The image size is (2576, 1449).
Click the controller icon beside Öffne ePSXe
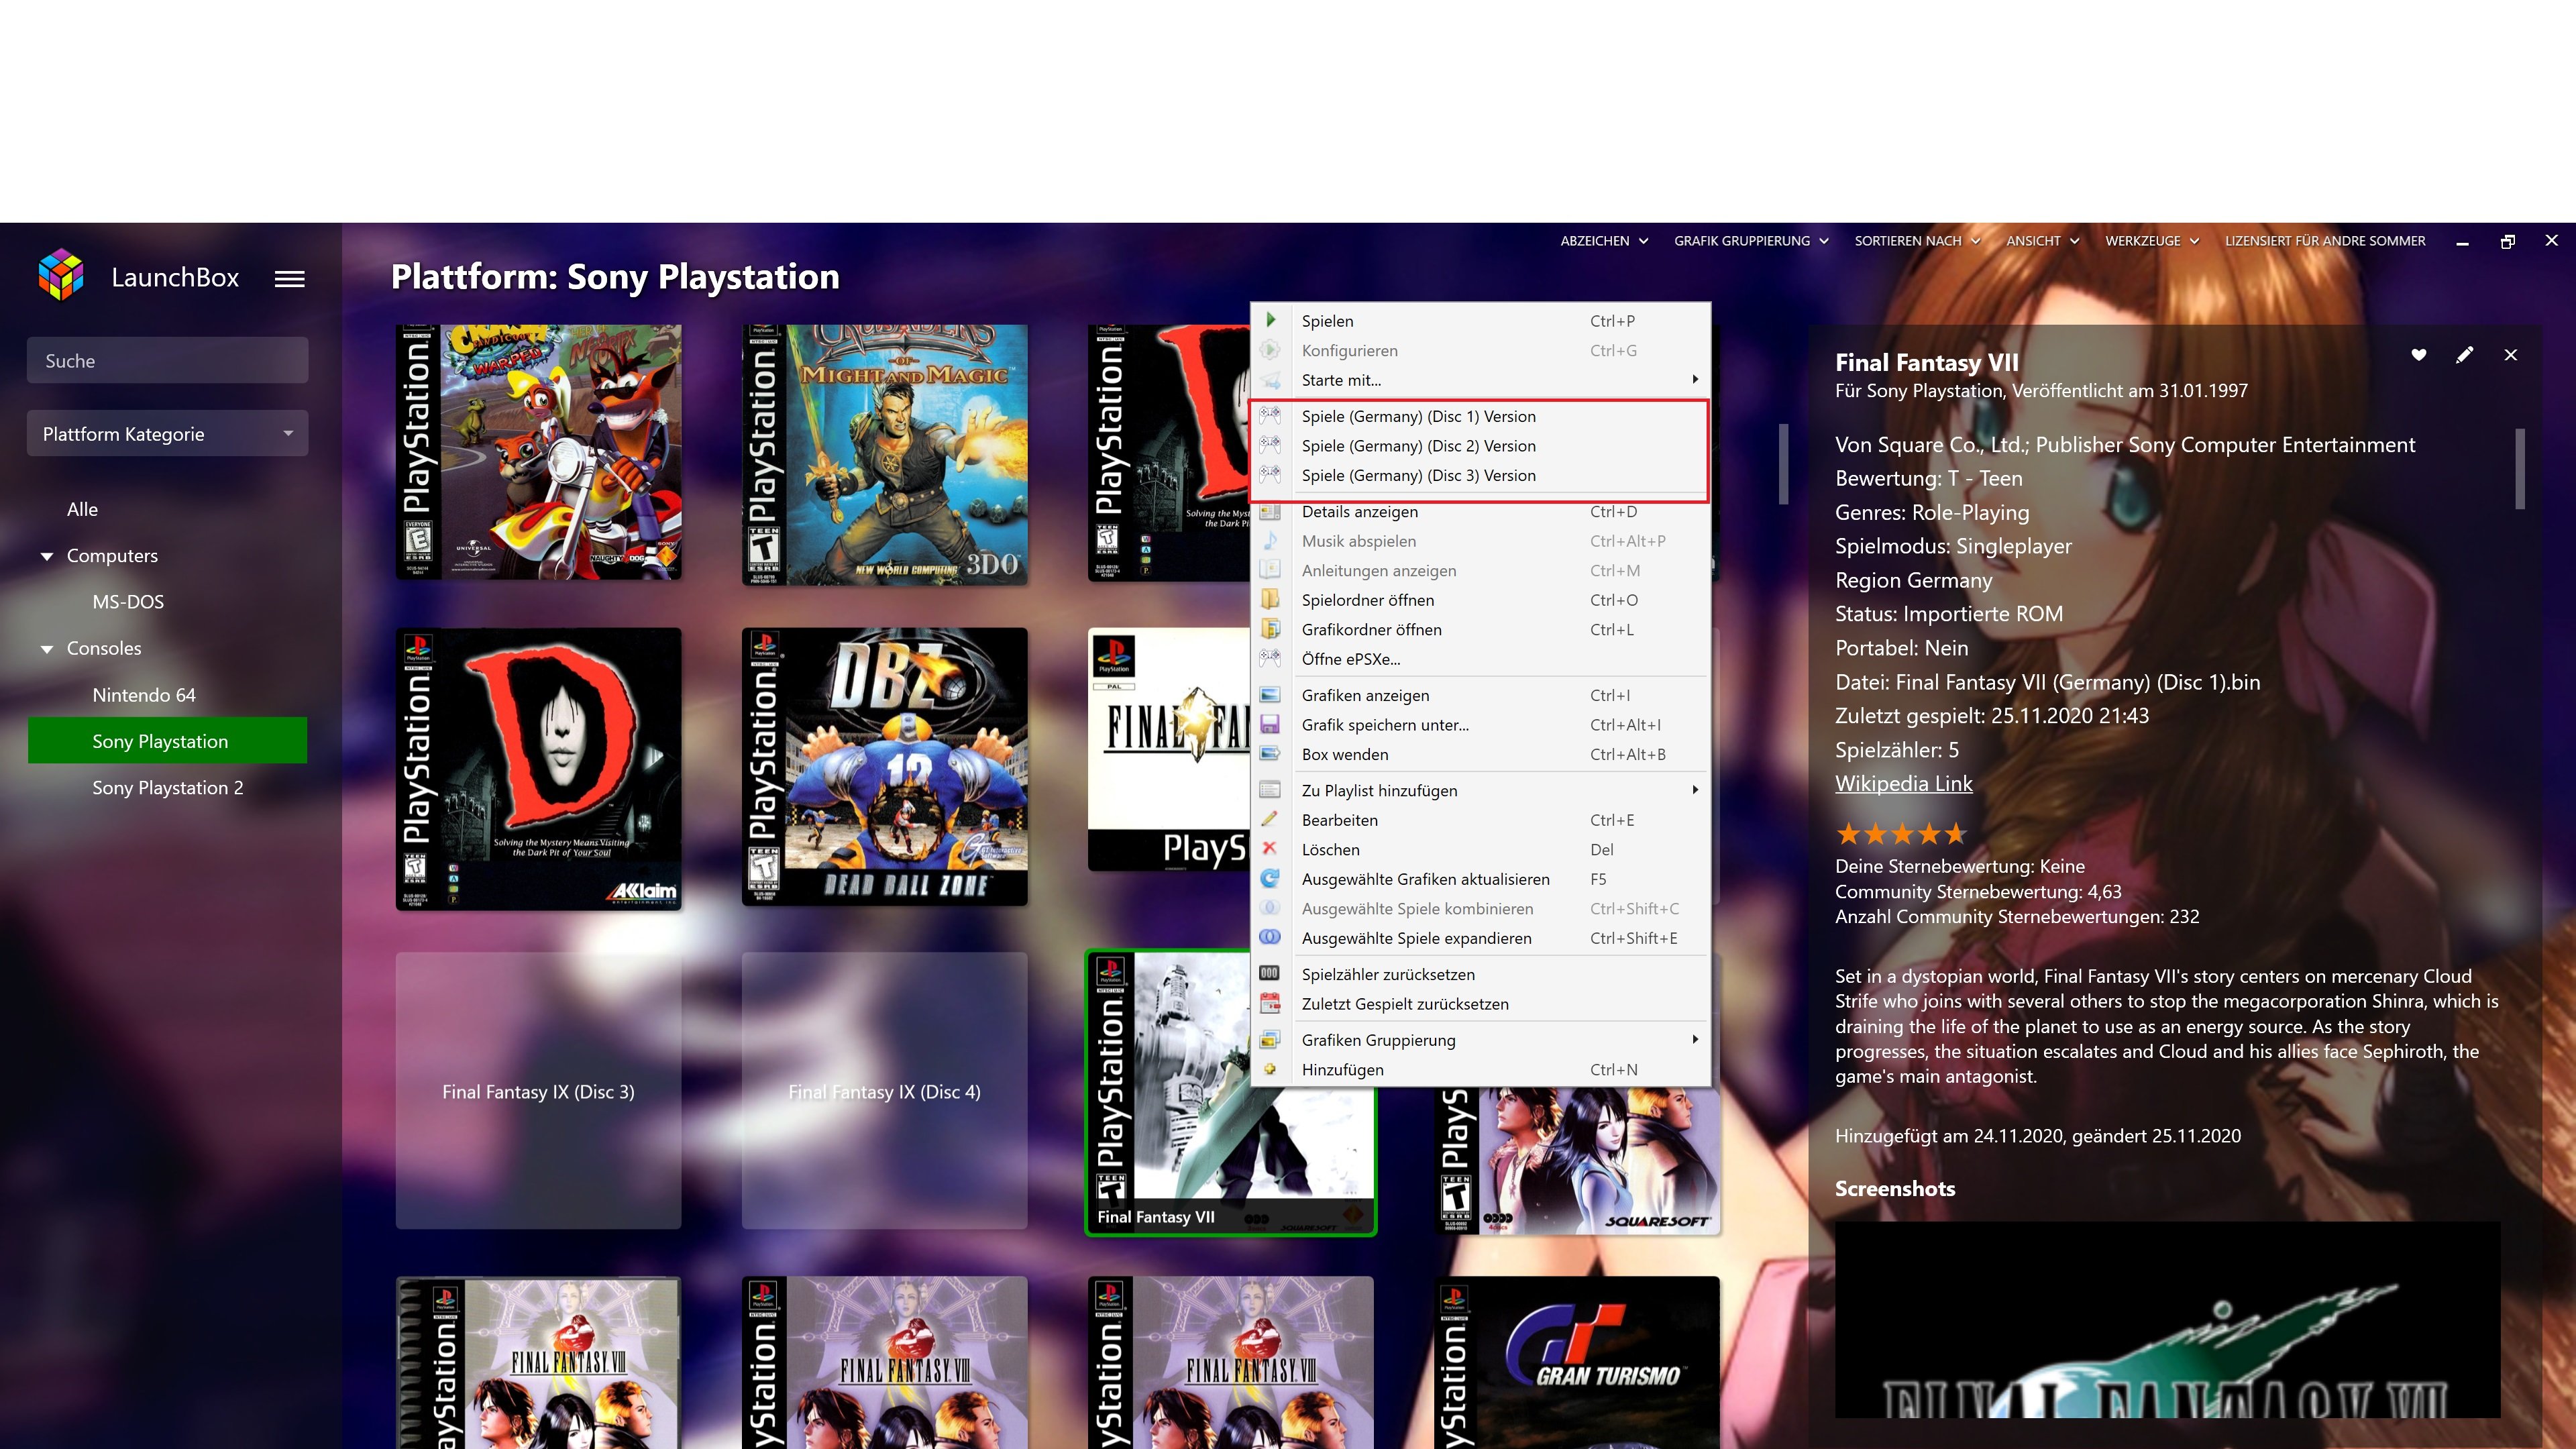[x=1270, y=658]
